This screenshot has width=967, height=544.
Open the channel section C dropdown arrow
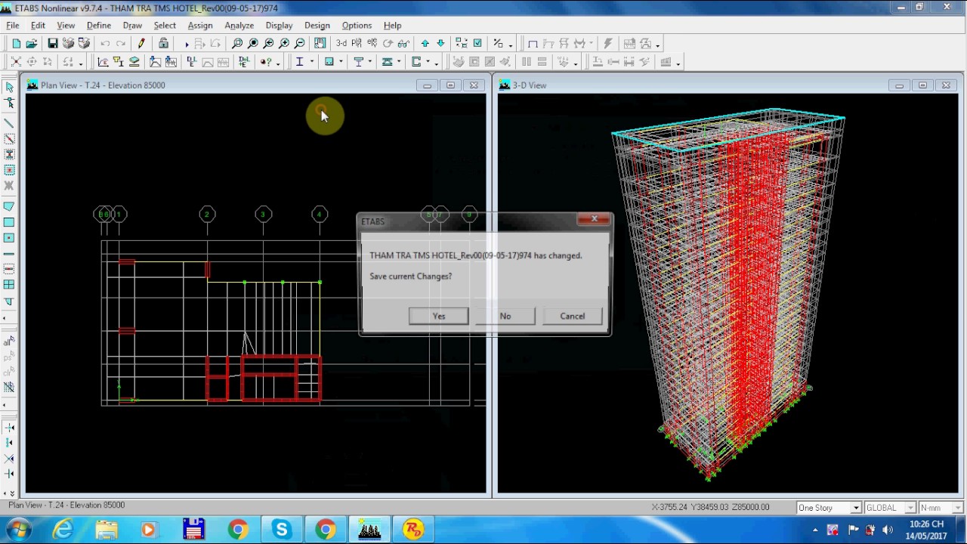coord(428,62)
